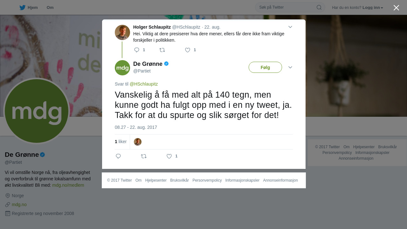Image resolution: width=407 pixels, height=229 pixels.
Task: Click the Twitter bird Hjem icon
Action: tap(22, 8)
